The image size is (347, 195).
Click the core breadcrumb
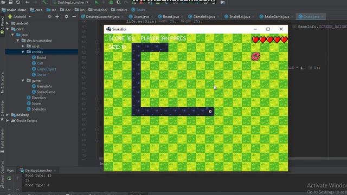(x=36, y=10)
